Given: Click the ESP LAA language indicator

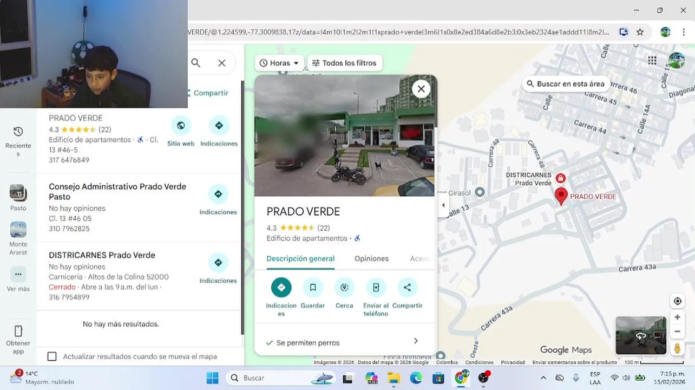Looking at the screenshot, I should [595, 378].
